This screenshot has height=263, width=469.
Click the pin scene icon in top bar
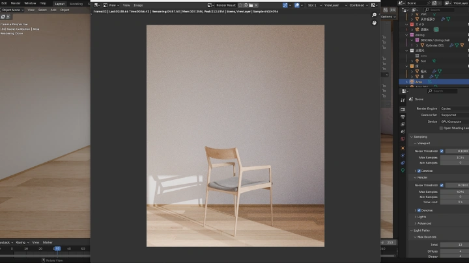click(429, 3)
